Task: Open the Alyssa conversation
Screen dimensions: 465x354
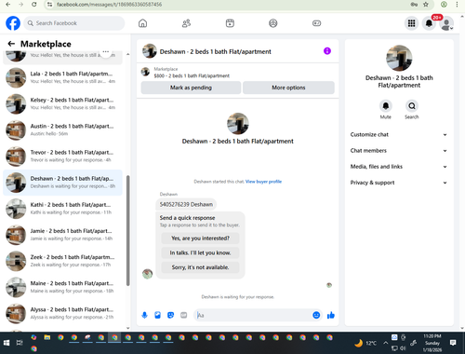Action: point(62,313)
